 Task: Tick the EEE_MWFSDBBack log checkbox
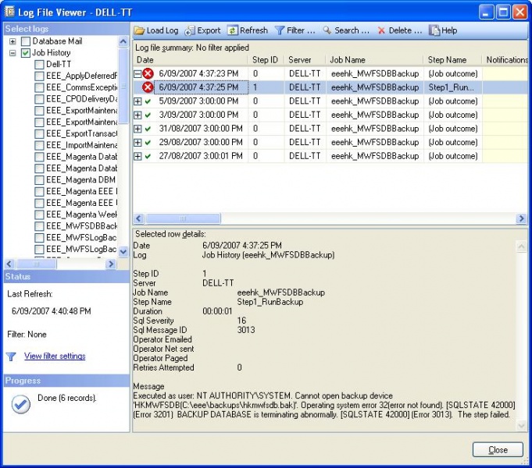tap(39, 226)
